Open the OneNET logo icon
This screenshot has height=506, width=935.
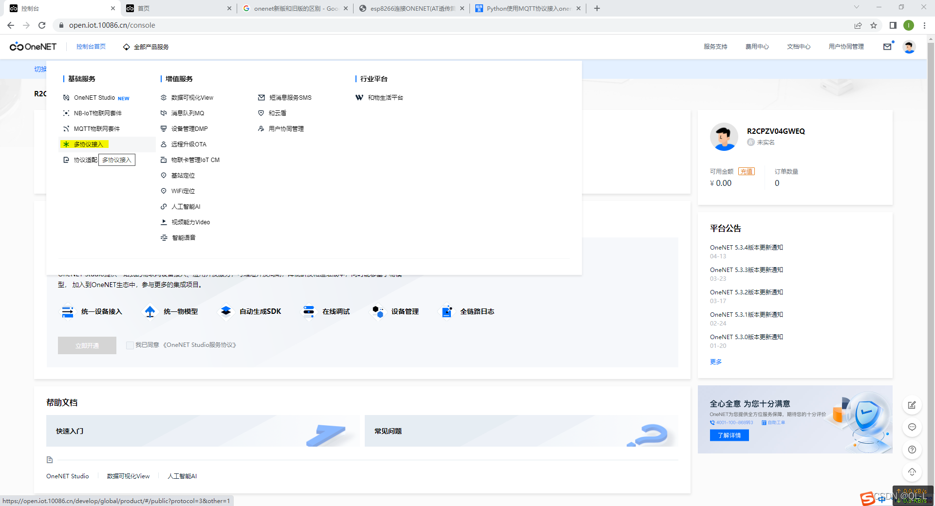click(x=17, y=47)
